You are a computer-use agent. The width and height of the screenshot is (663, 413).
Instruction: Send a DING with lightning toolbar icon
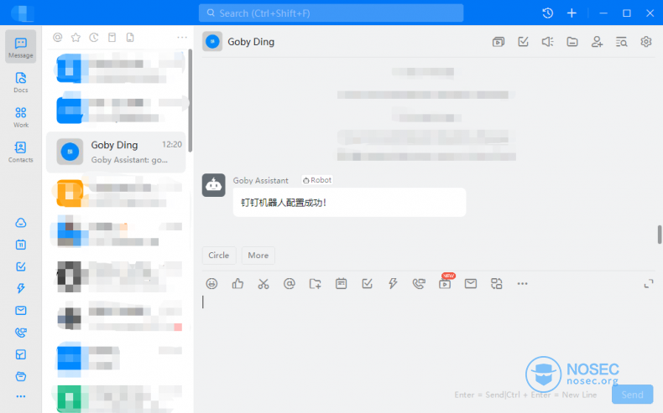pyautogui.click(x=393, y=284)
